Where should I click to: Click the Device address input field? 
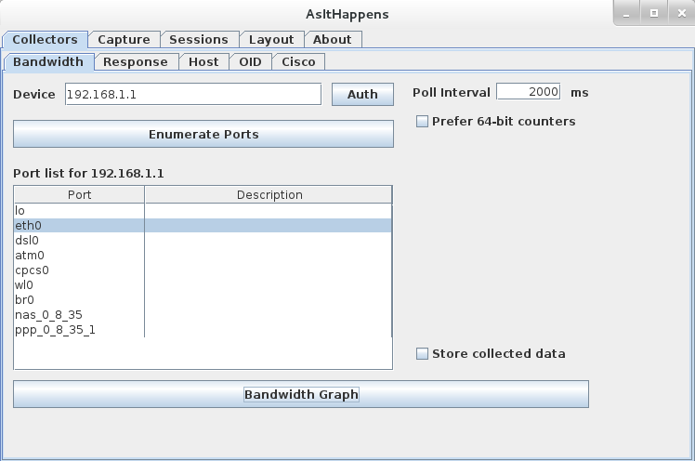tap(192, 94)
